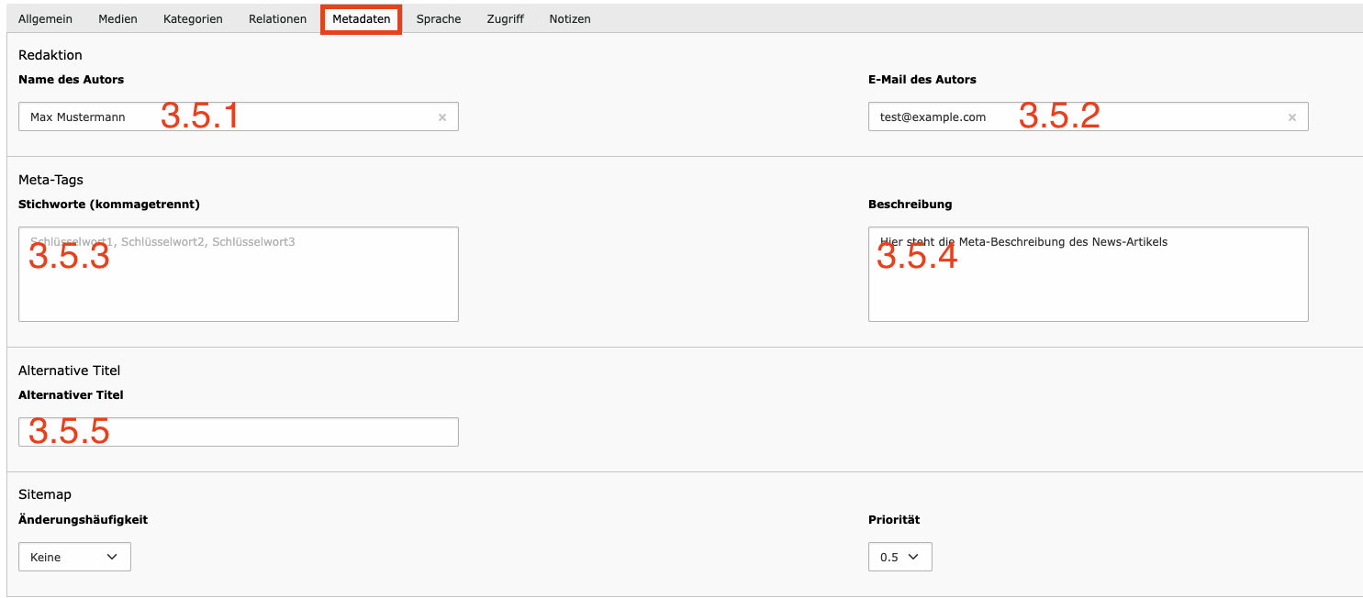Image resolution: width=1363 pixels, height=598 pixels.
Task: Go to the Kategorien tab
Action: click(193, 19)
